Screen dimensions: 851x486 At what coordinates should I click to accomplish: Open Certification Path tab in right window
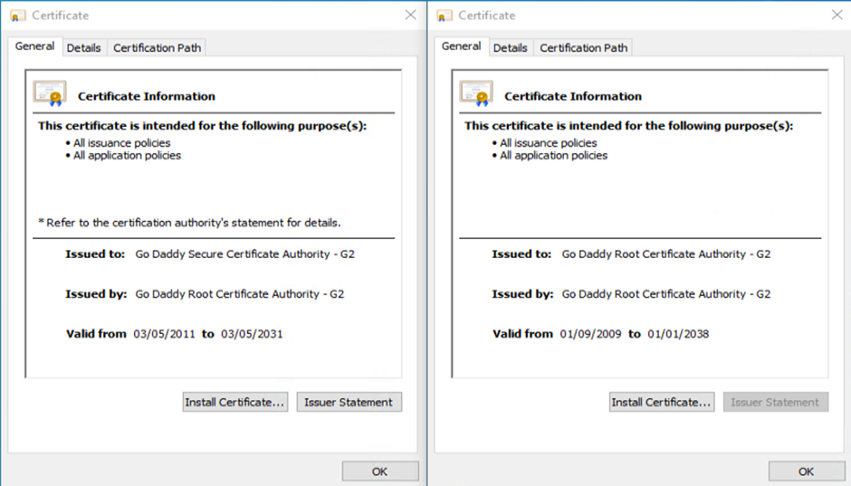[583, 48]
